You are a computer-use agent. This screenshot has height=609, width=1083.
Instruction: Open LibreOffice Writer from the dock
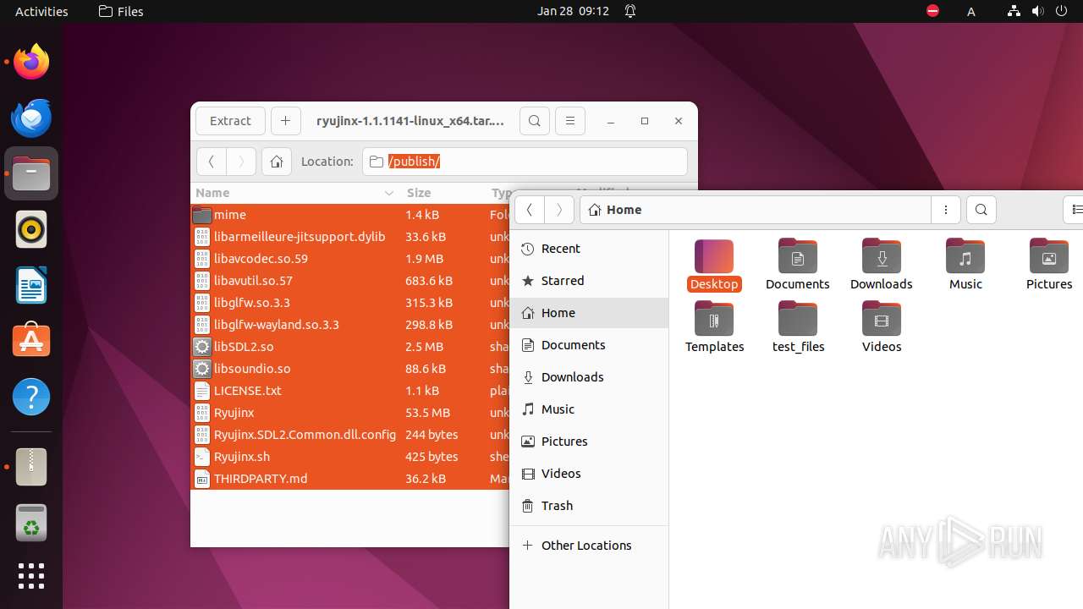(x=31, y=285)
